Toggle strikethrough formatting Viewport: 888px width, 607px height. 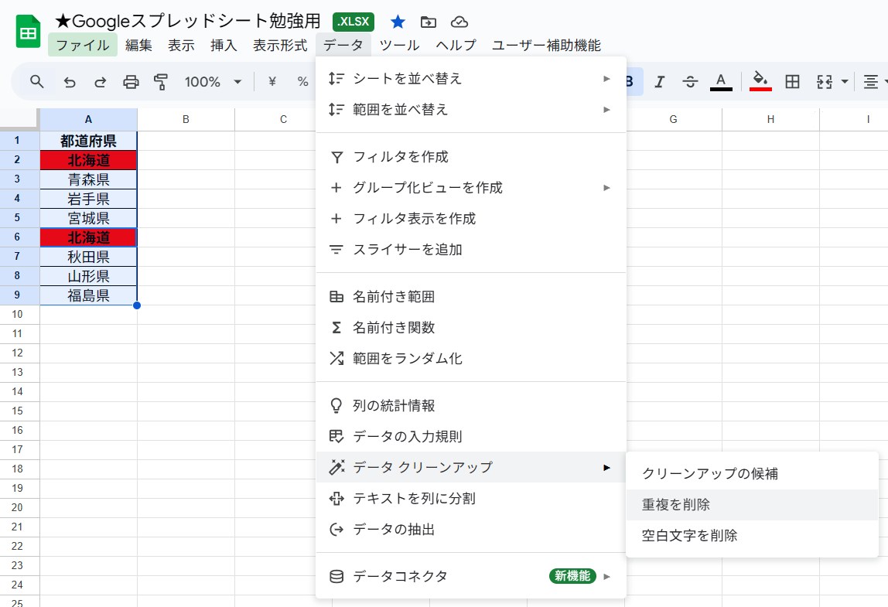[690, 81]
